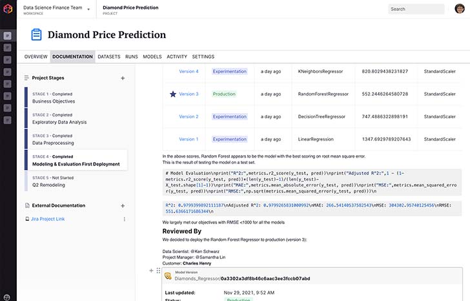The image size is (470, 301).
Task: Click the plus icon beside model version block
Action: tap(151, 271)
